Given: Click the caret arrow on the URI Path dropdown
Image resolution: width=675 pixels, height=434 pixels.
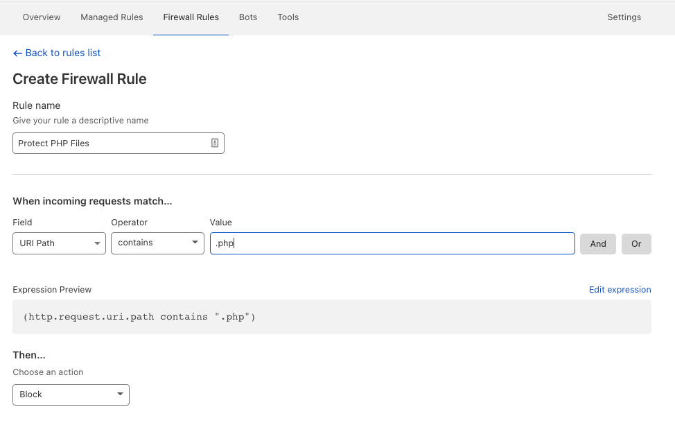Looking at the screenshot, I should [x=96, y=243].
